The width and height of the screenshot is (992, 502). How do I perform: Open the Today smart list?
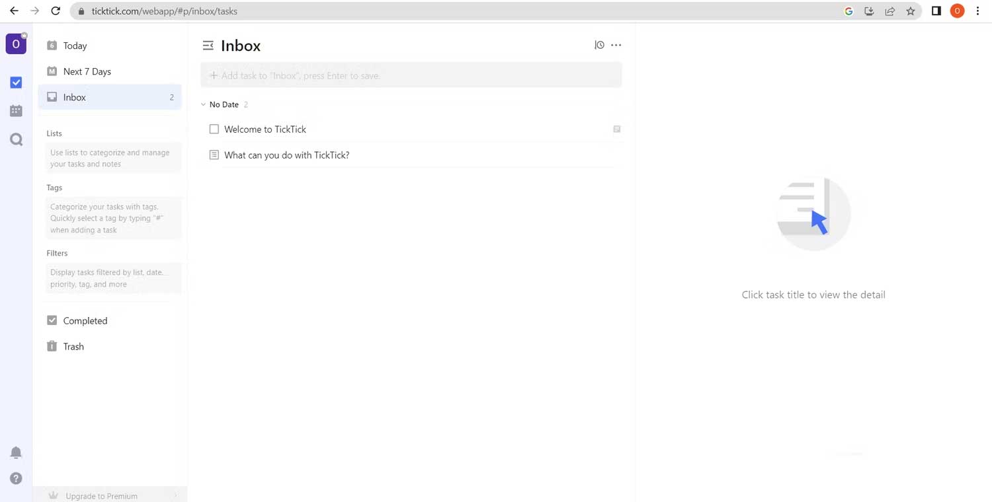tap(75, 46)
